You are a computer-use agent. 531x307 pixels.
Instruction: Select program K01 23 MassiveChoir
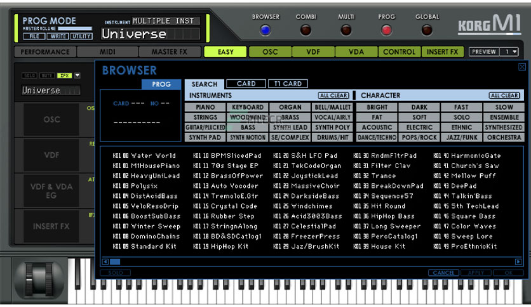pyautogui.click(x=306, y=186)
